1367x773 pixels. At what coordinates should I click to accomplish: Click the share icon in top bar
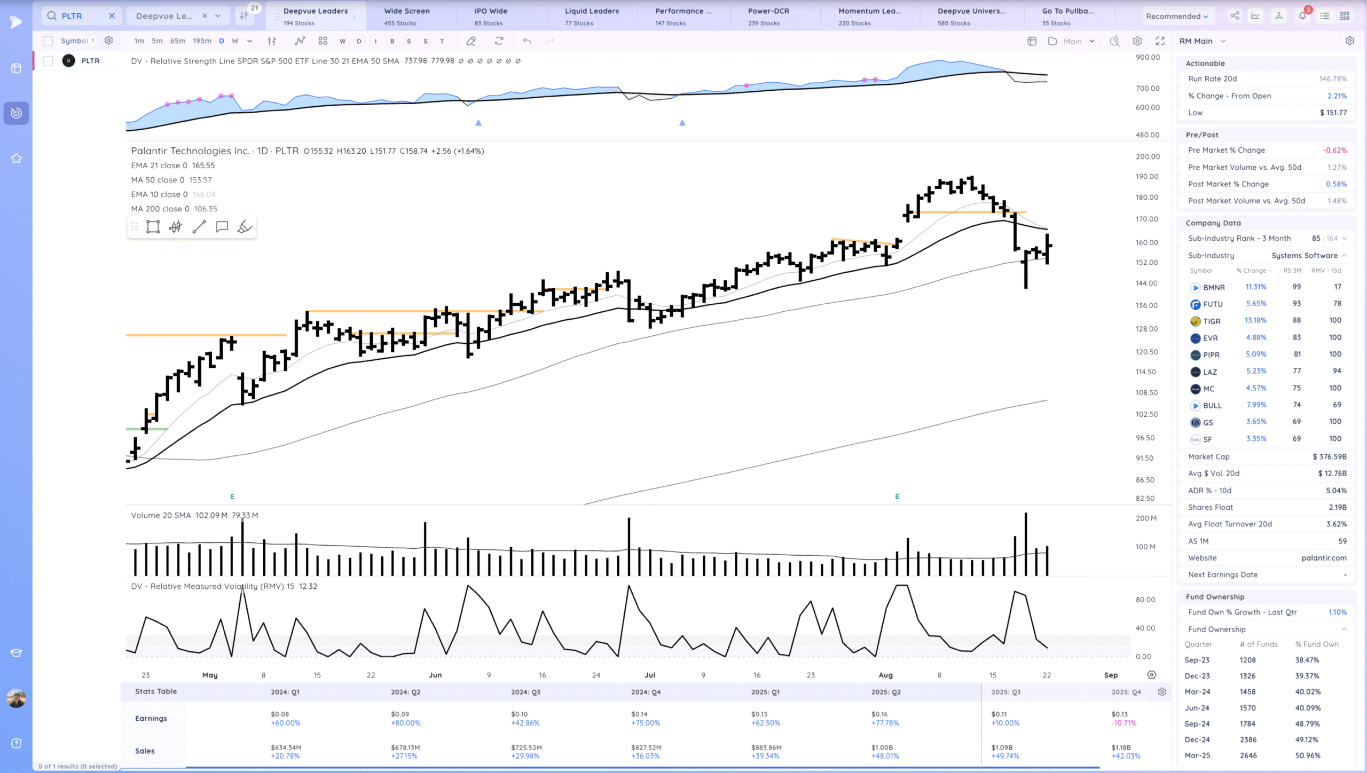click(1235, 16)
